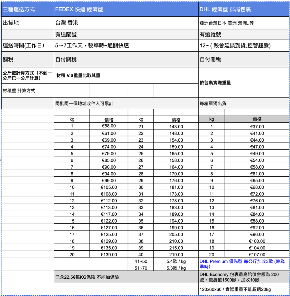
Task: Click the "運送時間(工作日)" row label
Action: coord(28,45)
